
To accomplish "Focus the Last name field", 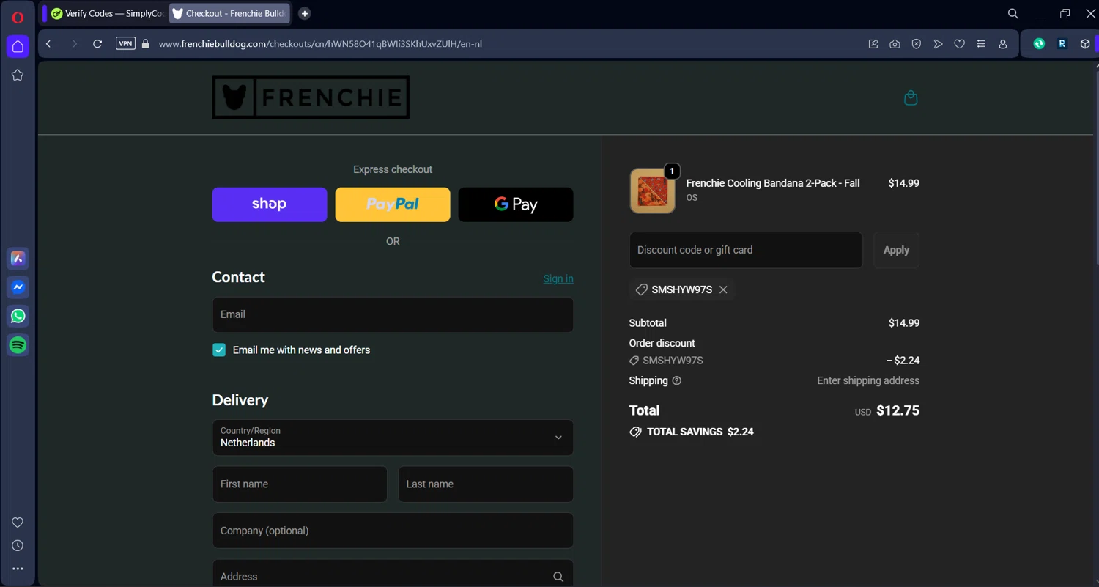I will 486,484.
